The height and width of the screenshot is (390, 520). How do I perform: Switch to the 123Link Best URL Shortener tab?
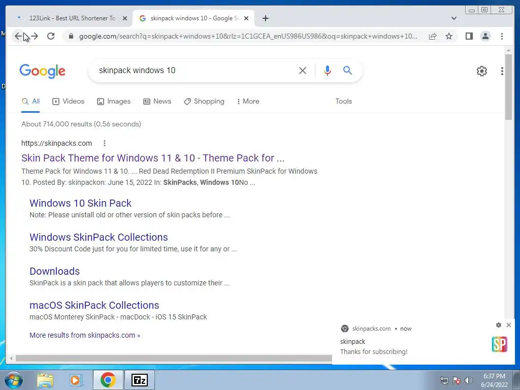71,18
